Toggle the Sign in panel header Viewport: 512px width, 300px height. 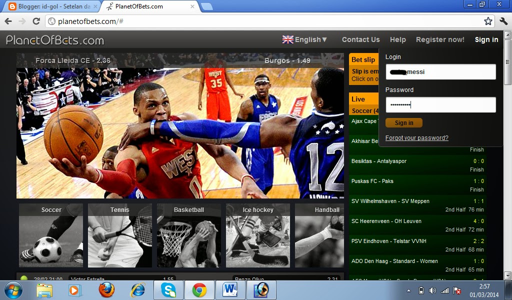click(x=486, y=39)
